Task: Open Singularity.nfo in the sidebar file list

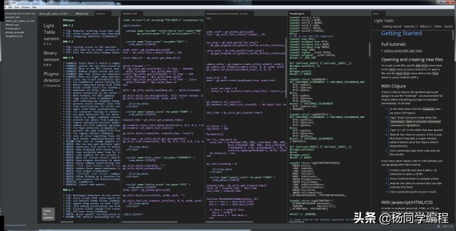Action: pos(14,36)
